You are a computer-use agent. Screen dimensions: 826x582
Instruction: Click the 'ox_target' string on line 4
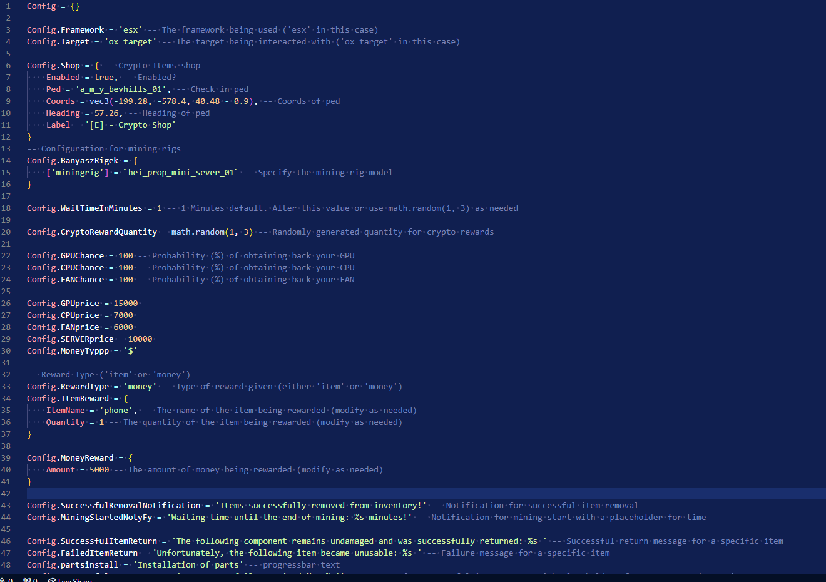point(131,42)
